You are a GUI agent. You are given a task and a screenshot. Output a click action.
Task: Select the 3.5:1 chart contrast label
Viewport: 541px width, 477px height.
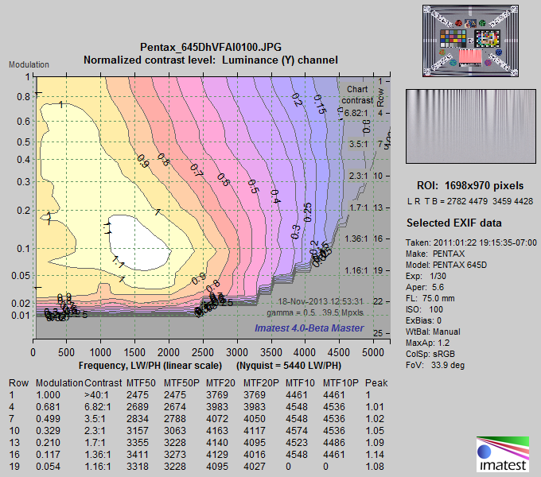pyautogui.click(x=359, y=144)
